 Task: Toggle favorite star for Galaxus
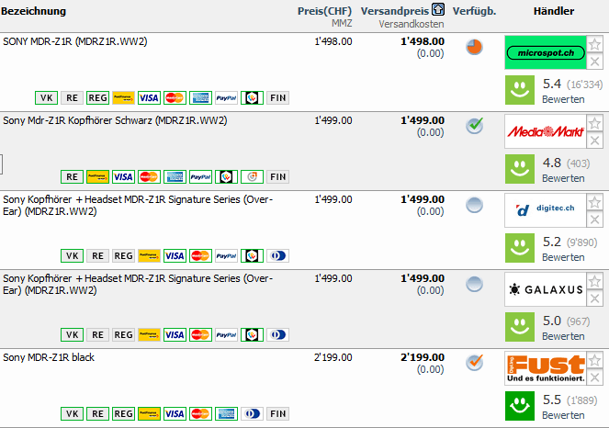coord(594,281)
